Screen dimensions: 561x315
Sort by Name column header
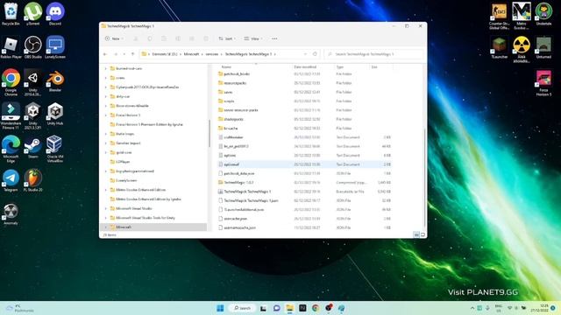(x=226, y=66)
